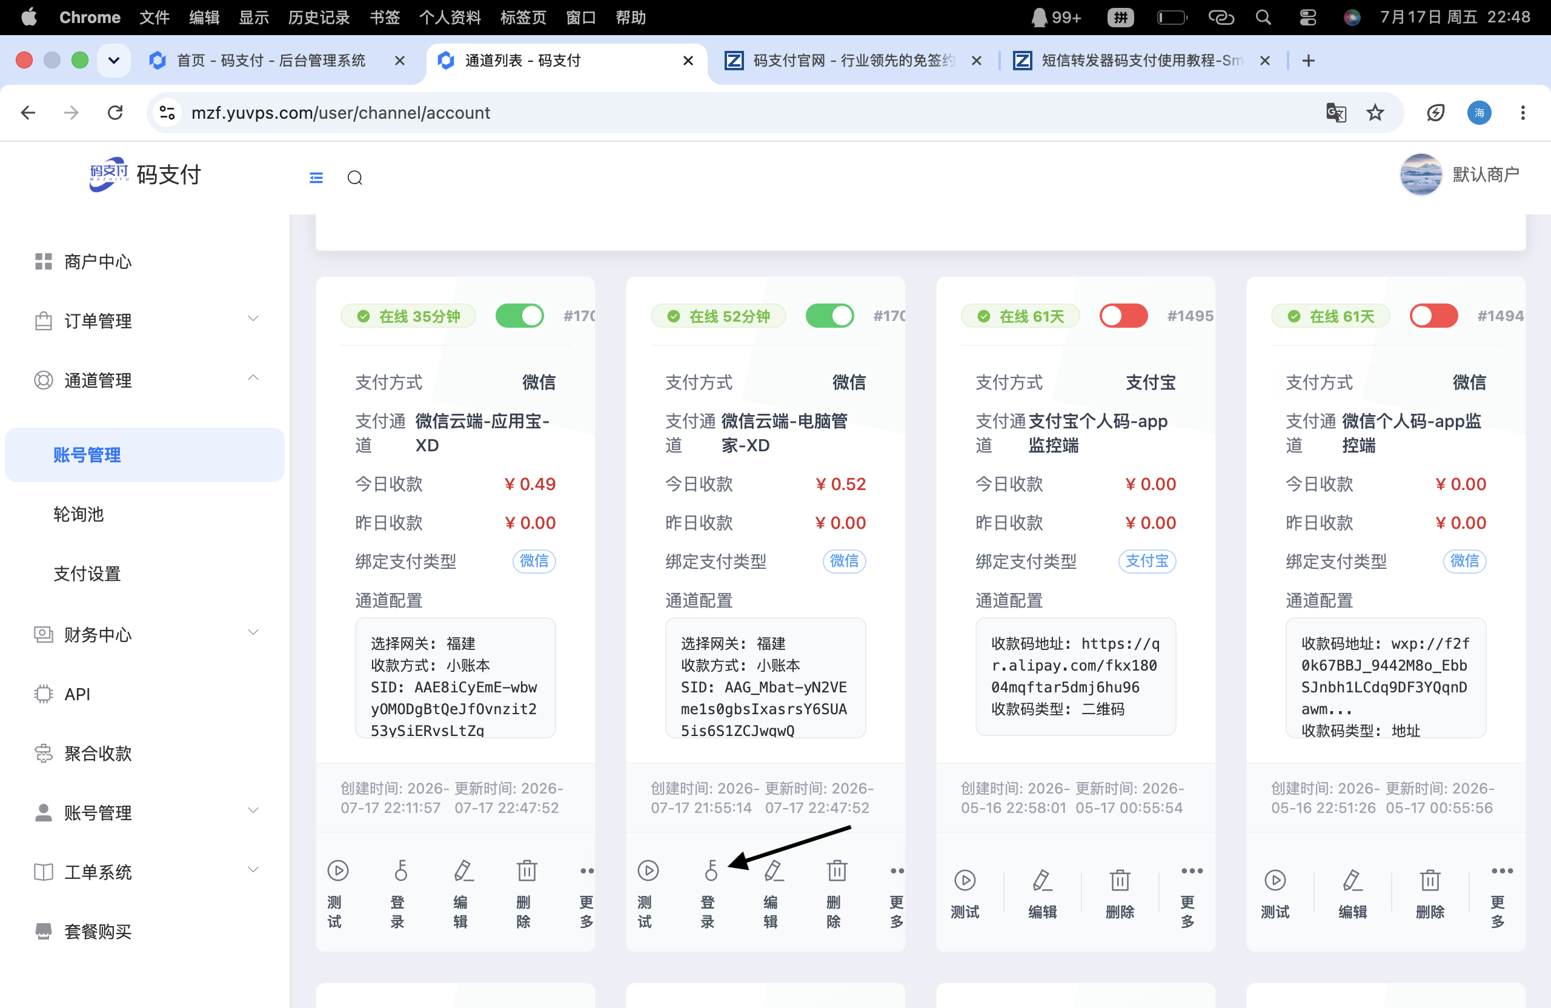Open the header search magnifier icon
Image resolution: width=1551 pixels, height=1008 pixels.
(354, 177)
